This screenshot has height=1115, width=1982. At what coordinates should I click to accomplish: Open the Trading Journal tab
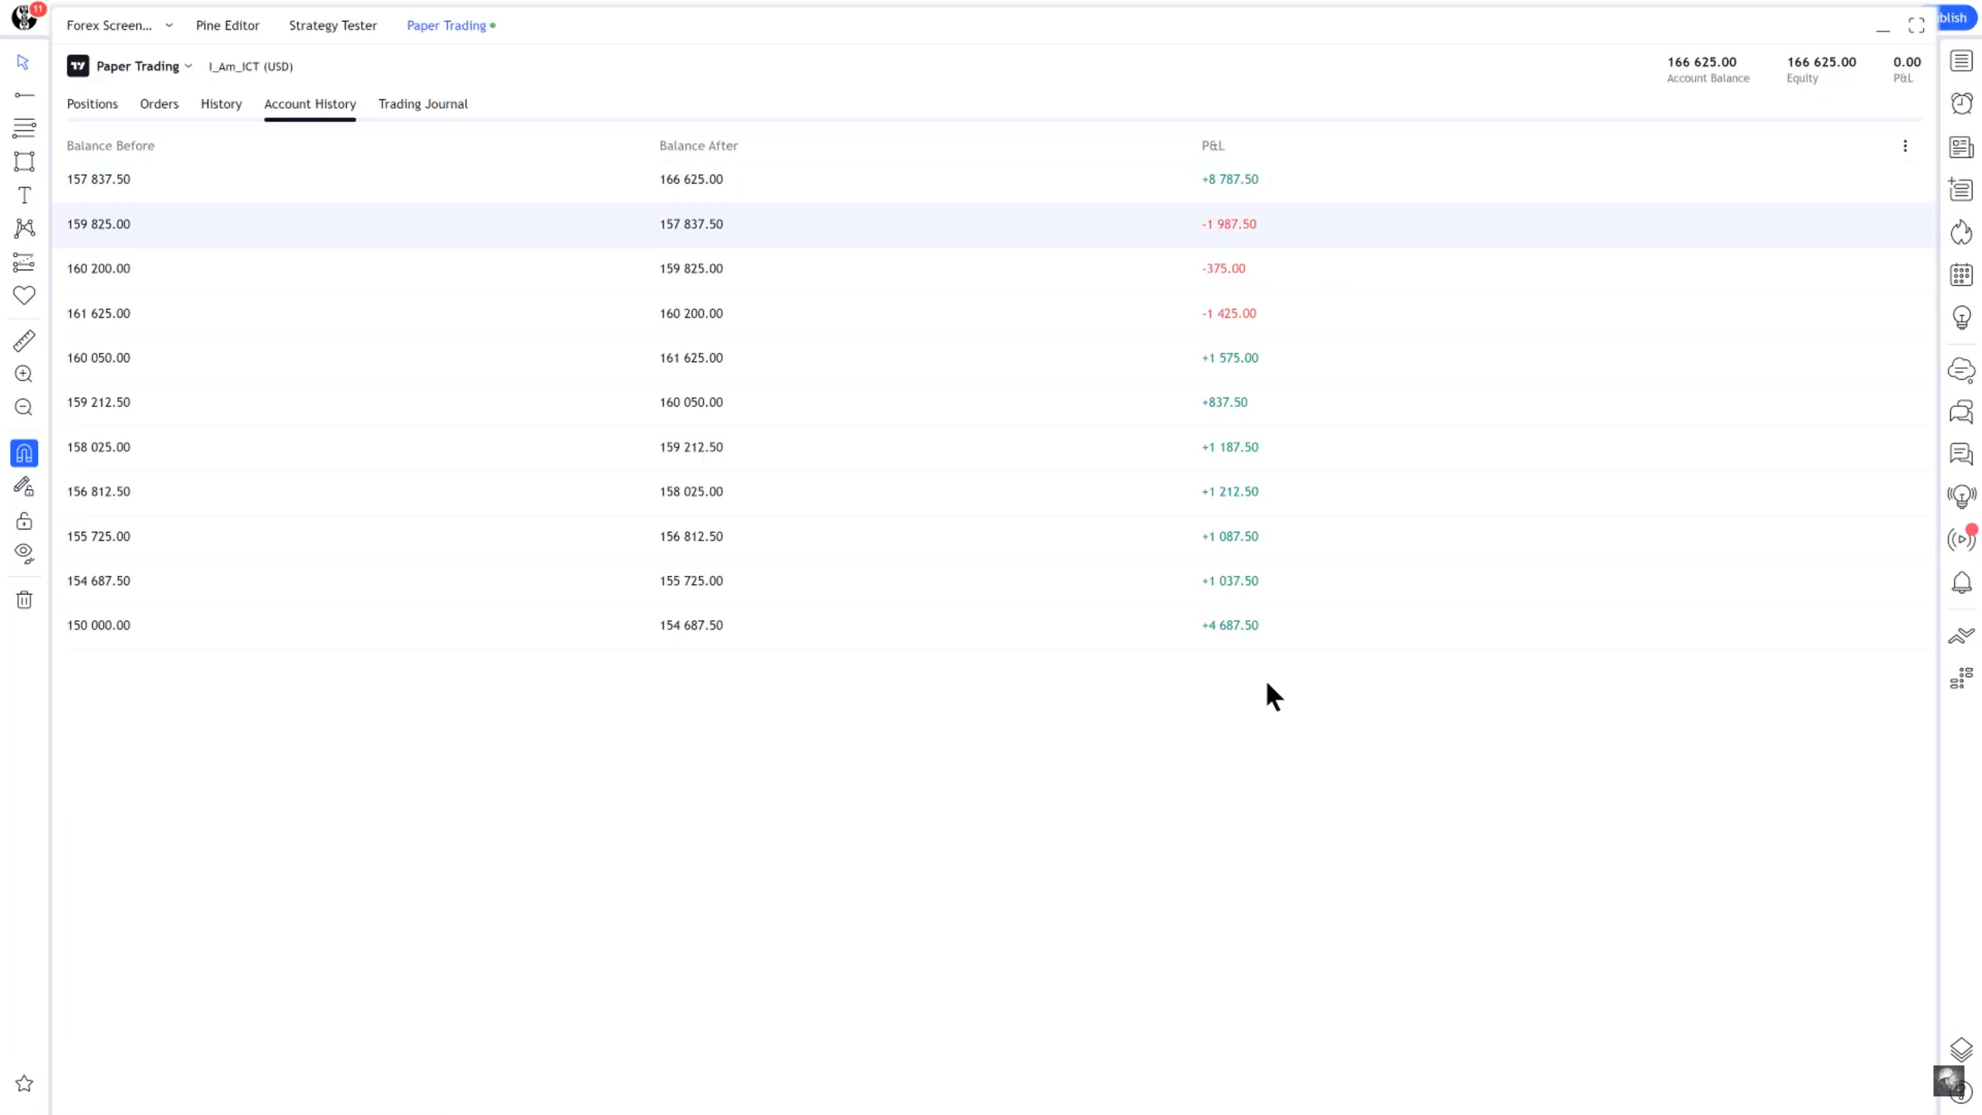click(423, 104)
